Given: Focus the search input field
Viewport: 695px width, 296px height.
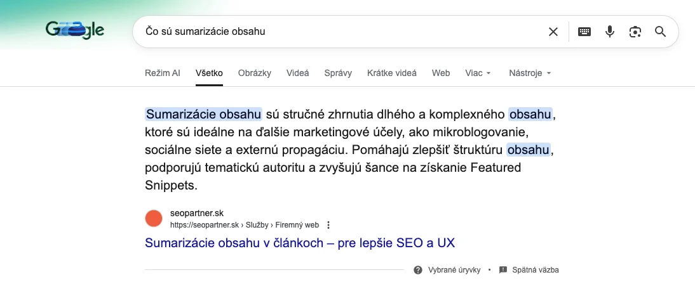Looking at the screenshot, I should pos(337,32).
